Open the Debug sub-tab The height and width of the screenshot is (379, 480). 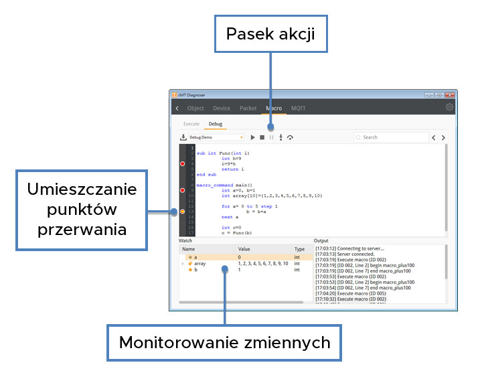click(x=216, y=124)
